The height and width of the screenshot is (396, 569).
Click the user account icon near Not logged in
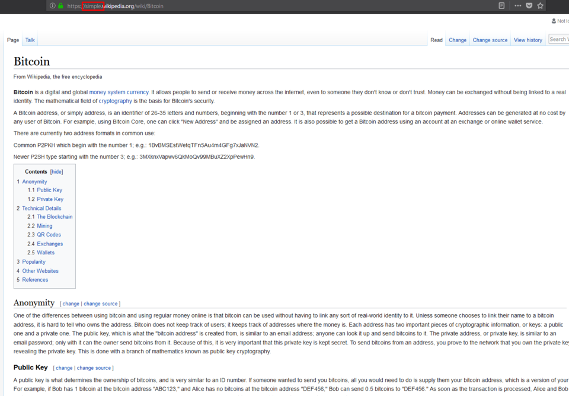(x=554, y=21)
